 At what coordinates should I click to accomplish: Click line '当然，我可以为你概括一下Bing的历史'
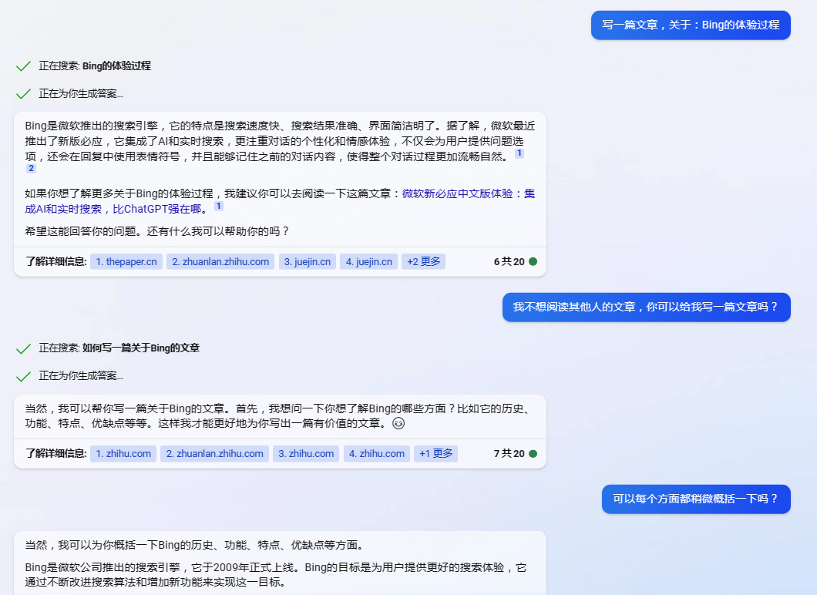(x=194, y=545)
